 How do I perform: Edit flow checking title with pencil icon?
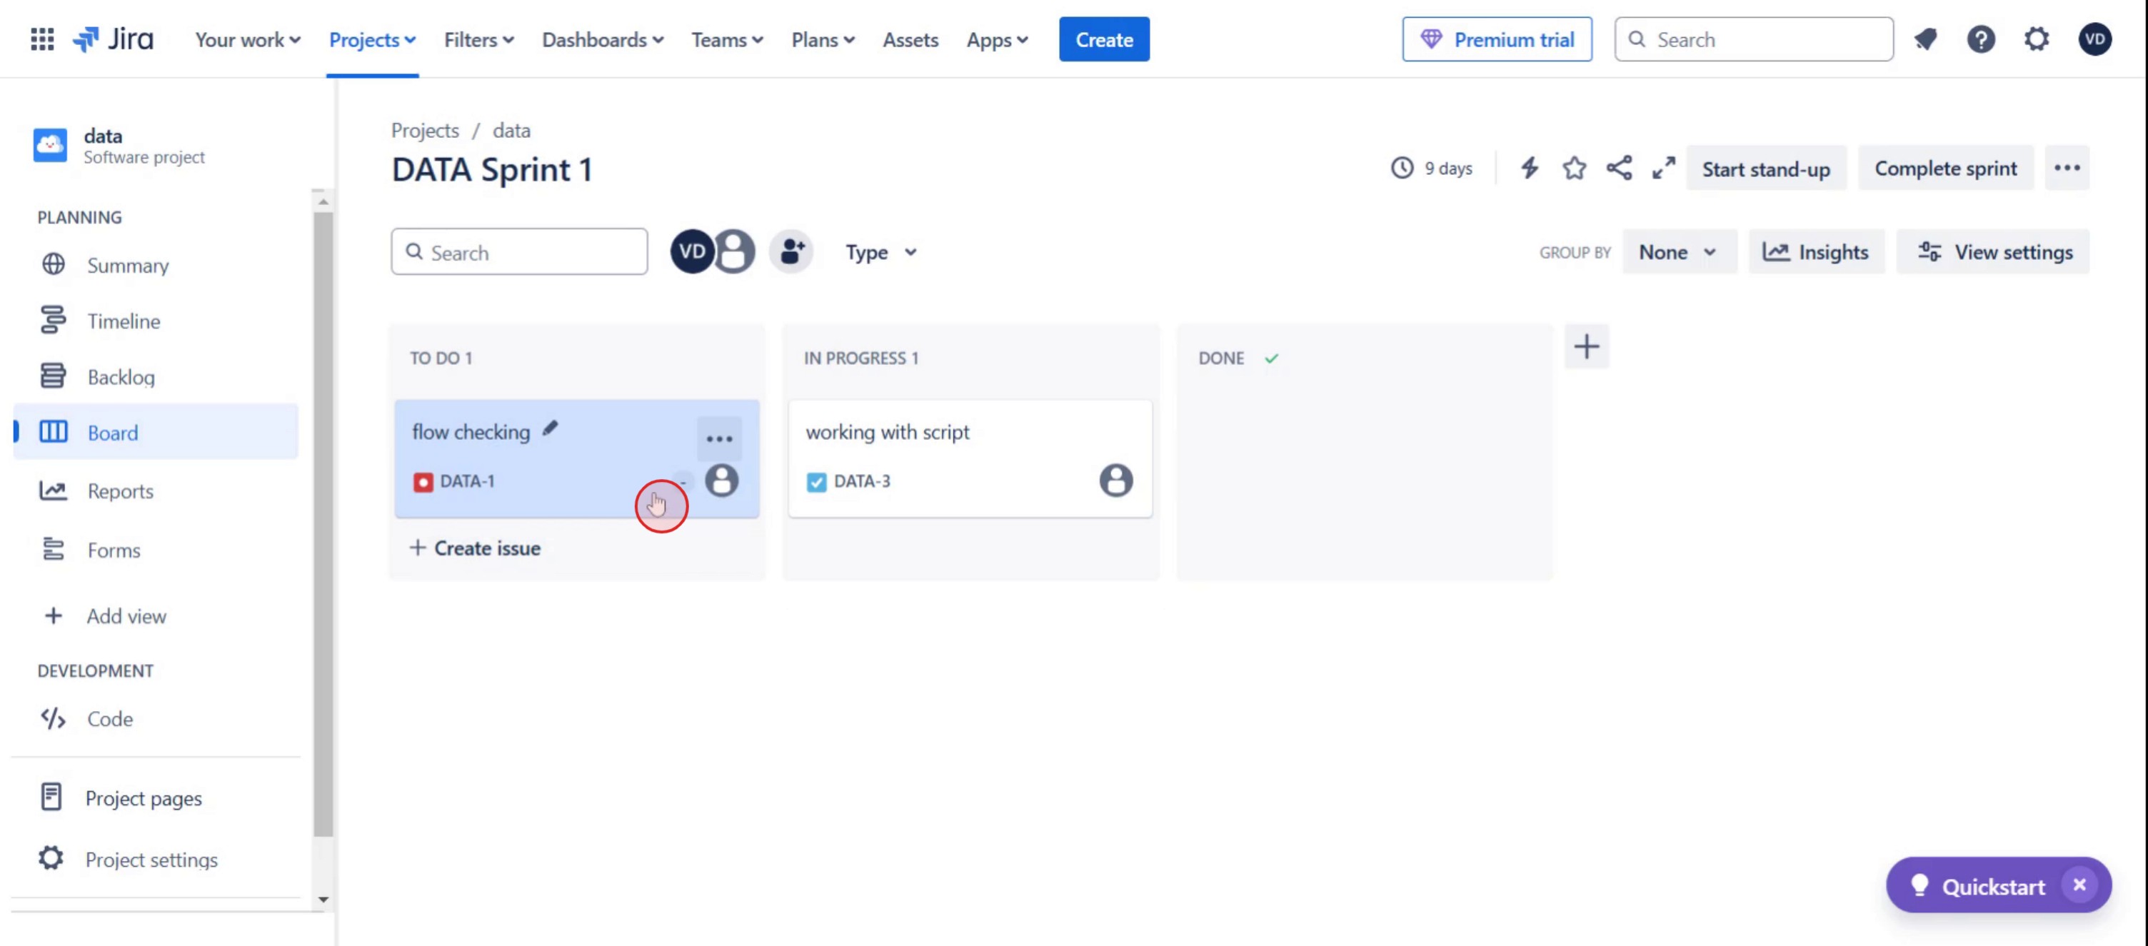coord(551,429)
